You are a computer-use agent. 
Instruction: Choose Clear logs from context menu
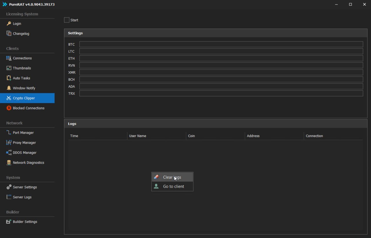pos(172,177)
